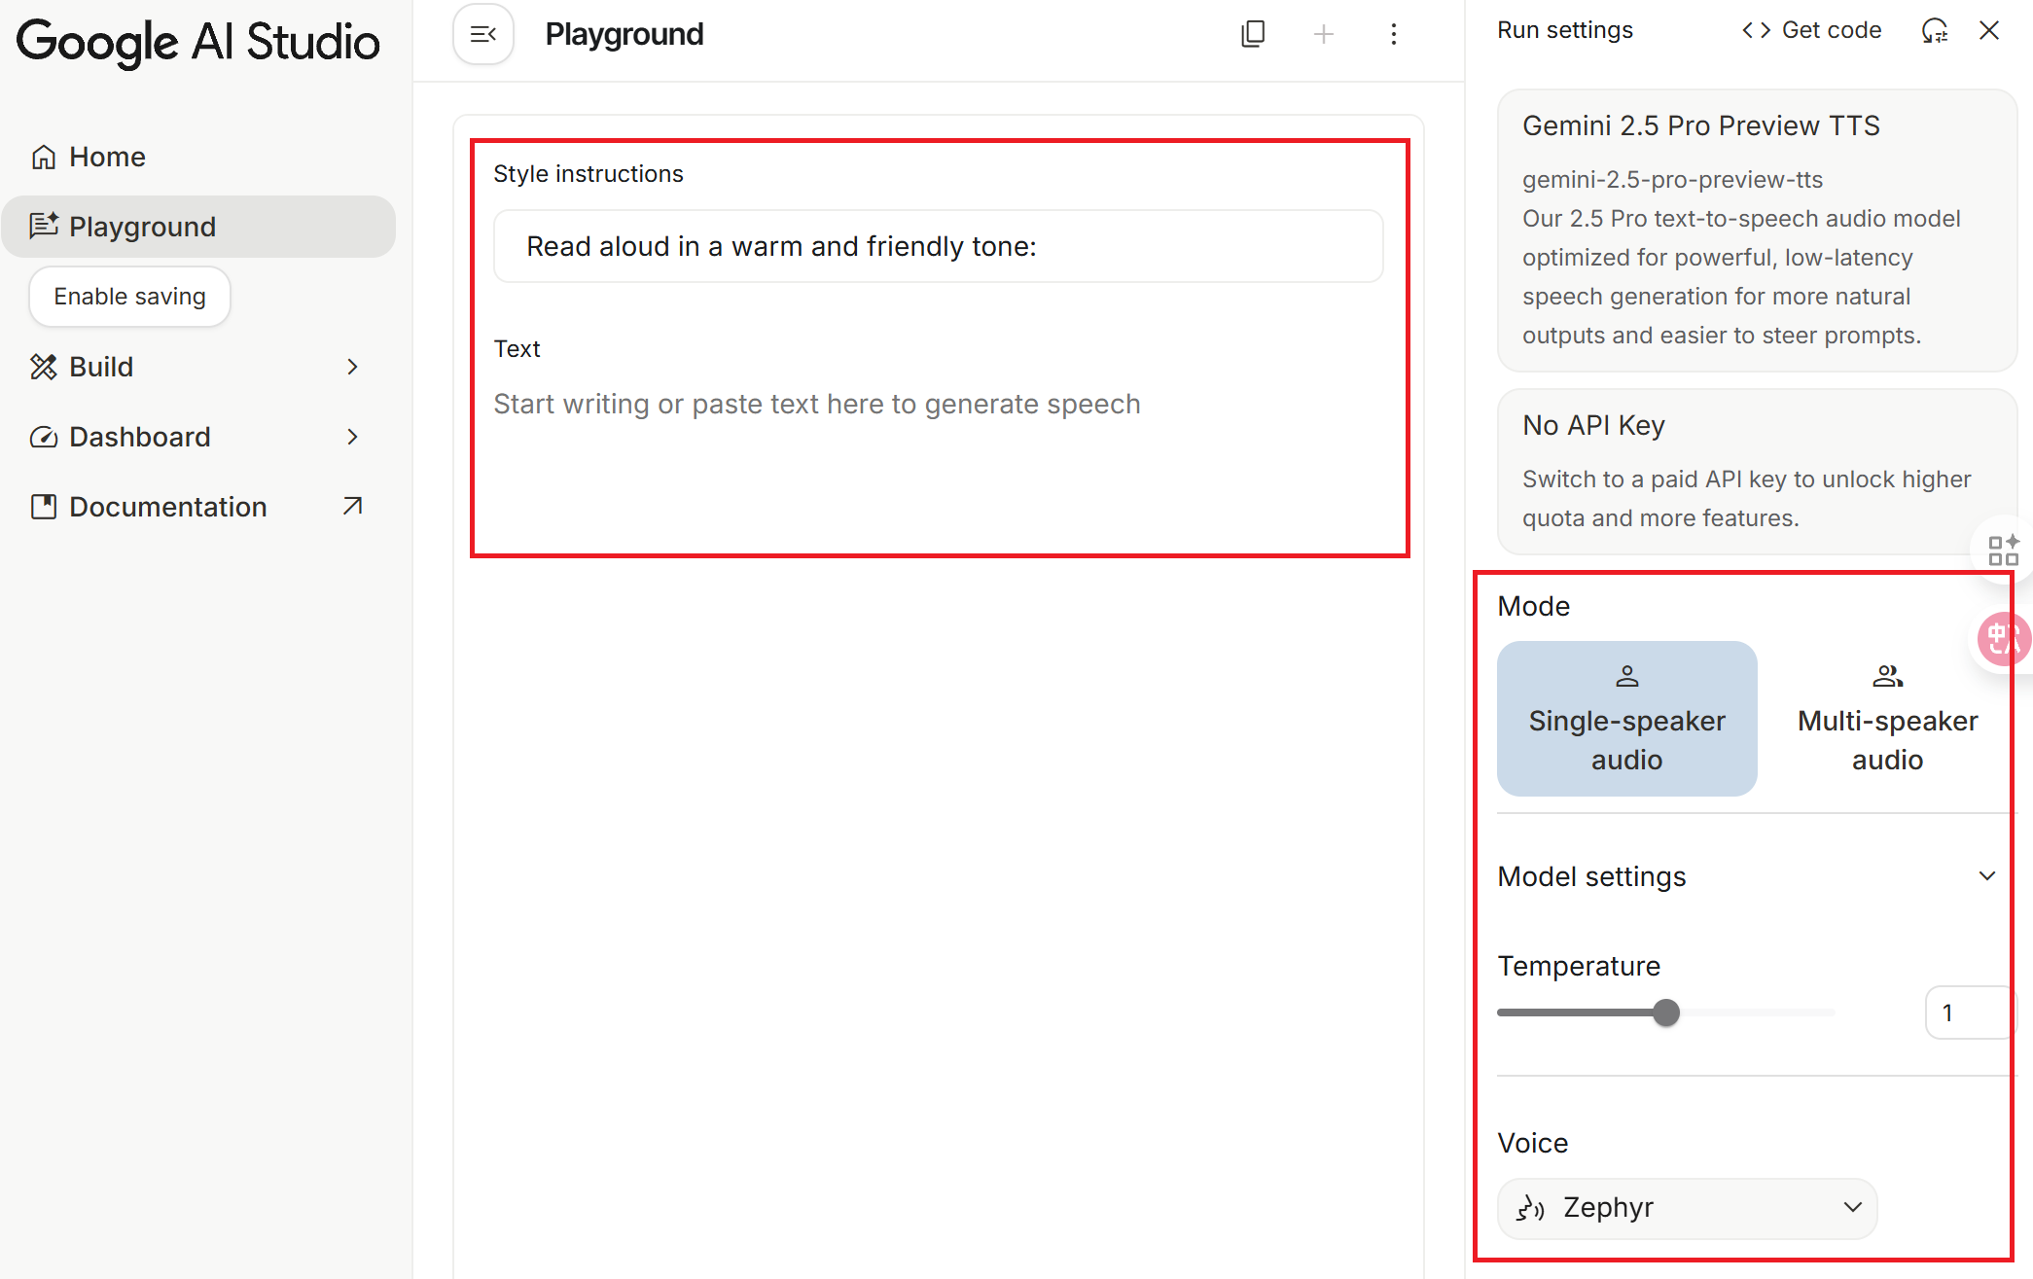Expand the Build menu chevron
The image size is (2033, 1279).
tap(352, 367)
